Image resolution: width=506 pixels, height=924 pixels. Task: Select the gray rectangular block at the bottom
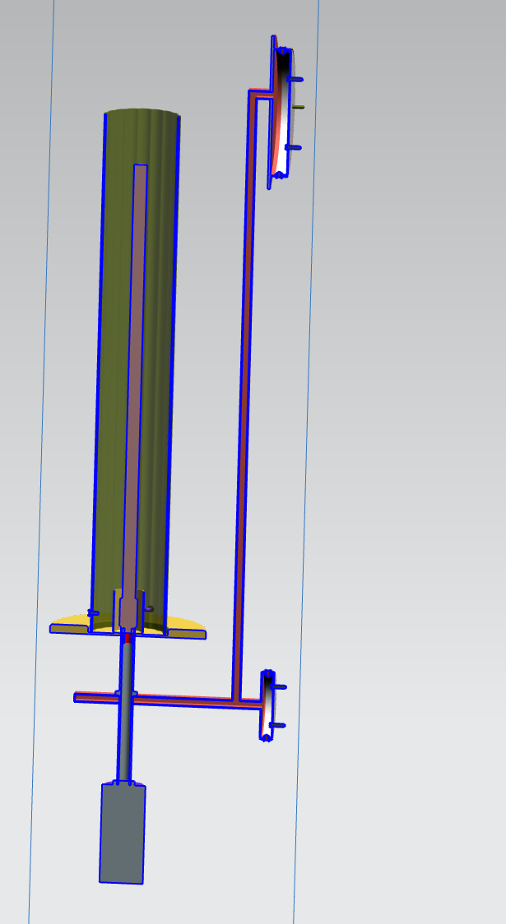[123, 833]
